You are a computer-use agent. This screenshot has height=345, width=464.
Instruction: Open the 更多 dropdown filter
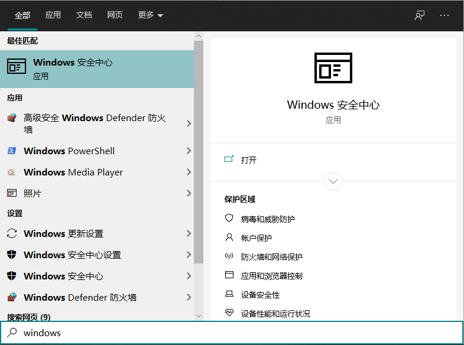[150, 15]
